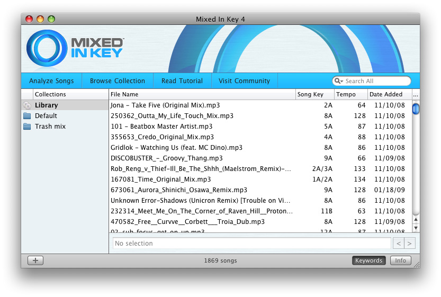Viewport: 441px width, 297px height.
Task: Click the previous arrow button beside selection
Action: 399,244
